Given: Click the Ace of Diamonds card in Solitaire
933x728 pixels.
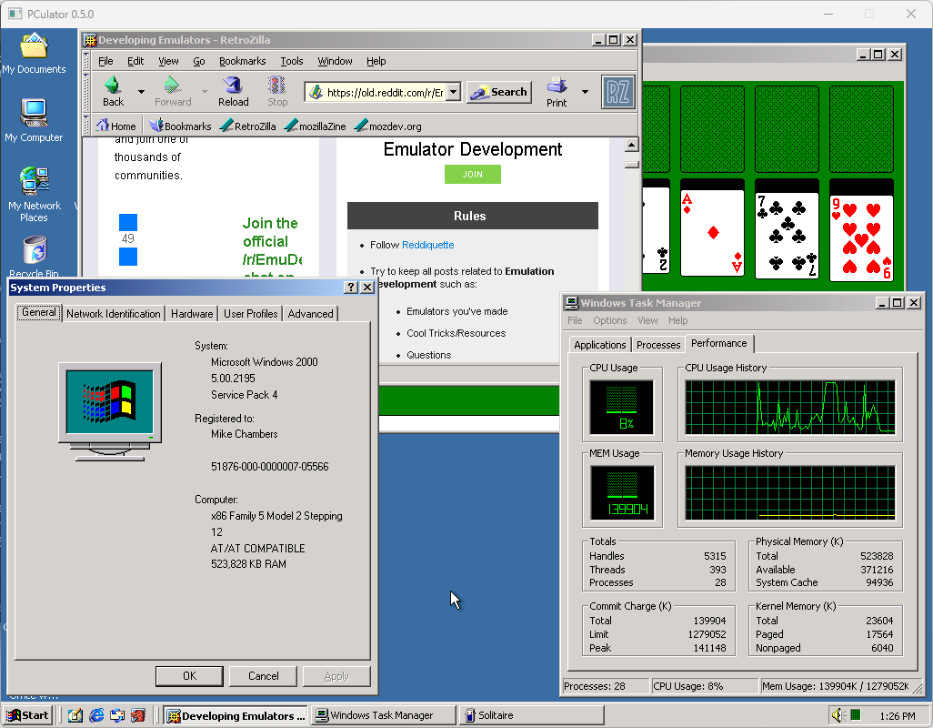Looking at the screenshot, I should click(712, 233).
